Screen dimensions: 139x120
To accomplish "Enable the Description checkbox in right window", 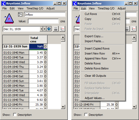I will pyautogui.click(x=86, y=114).
